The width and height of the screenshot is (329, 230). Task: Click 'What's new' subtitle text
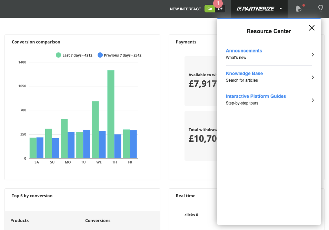point(236,58)
